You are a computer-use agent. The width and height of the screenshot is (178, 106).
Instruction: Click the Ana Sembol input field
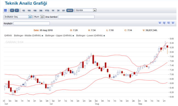point(76,17)
